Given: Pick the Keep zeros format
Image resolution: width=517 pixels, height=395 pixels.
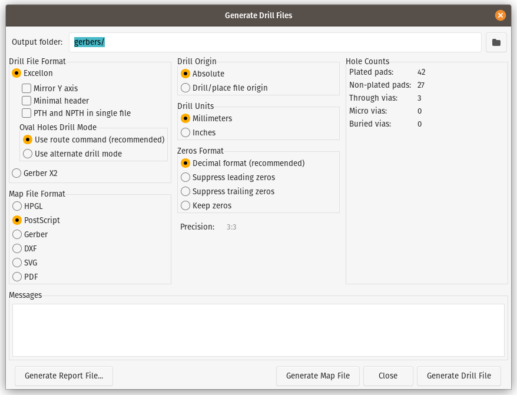Looking at the screenshot, I should (x=185, y=205).
